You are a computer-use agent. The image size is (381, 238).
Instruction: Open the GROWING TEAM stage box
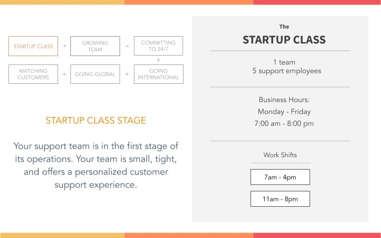(x=95, y=46)
